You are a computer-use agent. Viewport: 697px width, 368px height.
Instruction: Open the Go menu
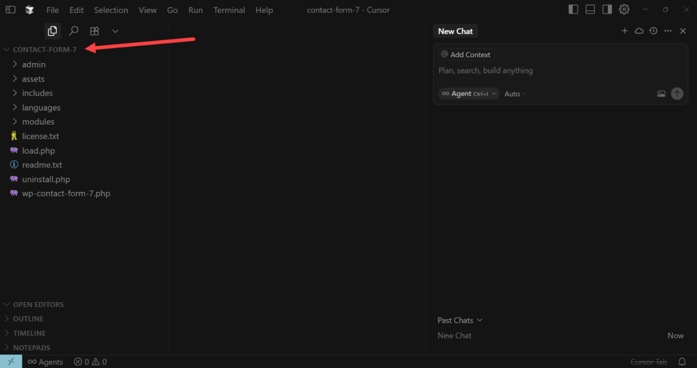[172, 10]
